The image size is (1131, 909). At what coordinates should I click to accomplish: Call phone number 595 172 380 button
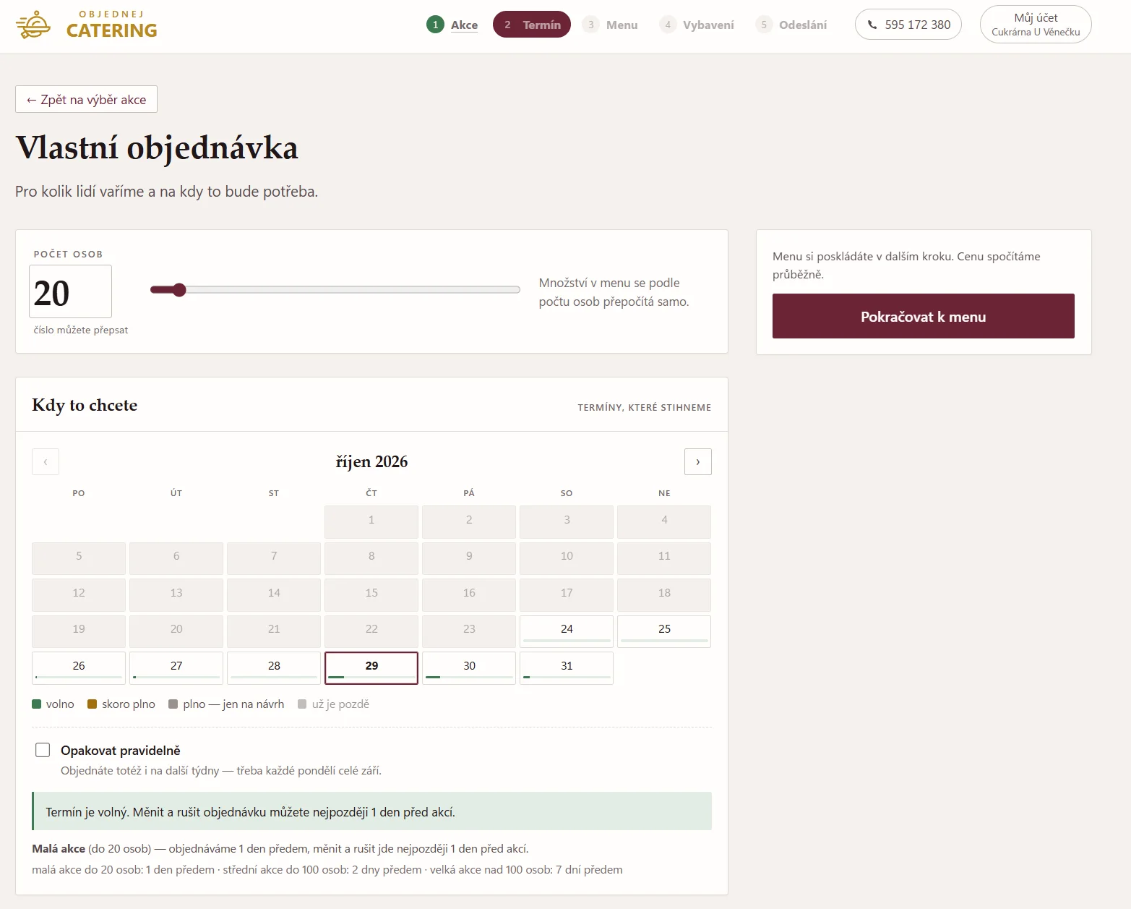pyautogui.click(x=908, y=25)
